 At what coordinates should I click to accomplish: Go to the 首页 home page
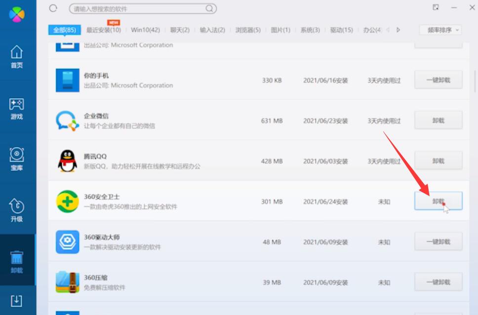[x=17, y=57]
